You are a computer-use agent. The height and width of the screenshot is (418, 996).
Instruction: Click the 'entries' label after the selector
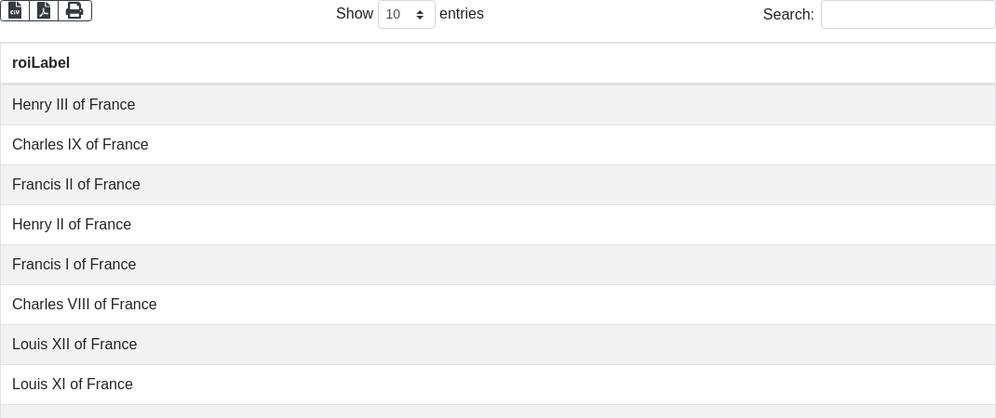462,14
